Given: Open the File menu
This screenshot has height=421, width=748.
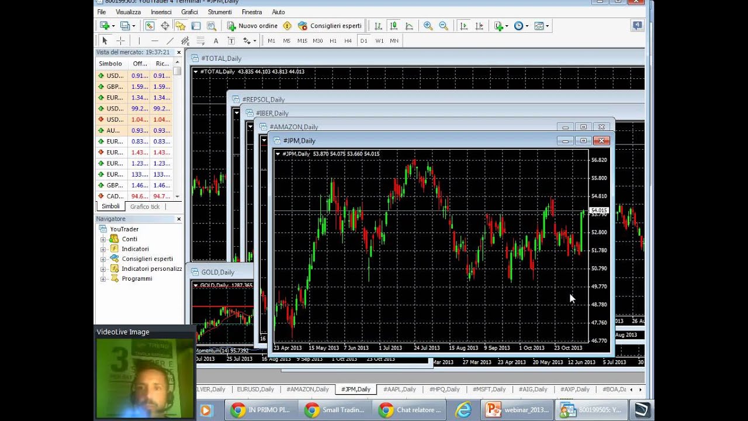Looking at the screenshot, I should pyautogui.click(x=102, y=12).
